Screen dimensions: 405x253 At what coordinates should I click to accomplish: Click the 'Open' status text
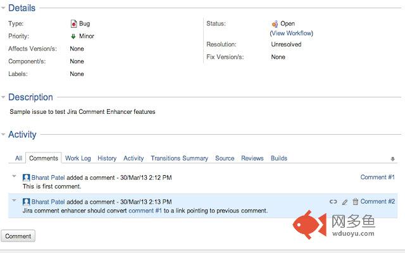point(287,24)
